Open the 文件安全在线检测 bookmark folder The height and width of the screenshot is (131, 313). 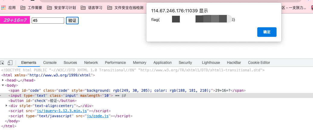tap(125, 8)
